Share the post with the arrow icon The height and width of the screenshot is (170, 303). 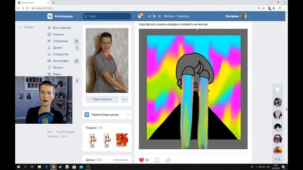(168, 160)
